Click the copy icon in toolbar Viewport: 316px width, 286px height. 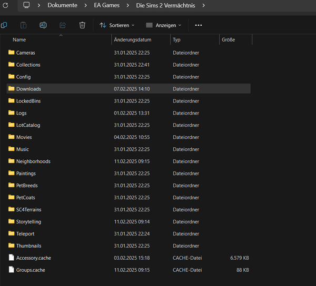point(4,25)
